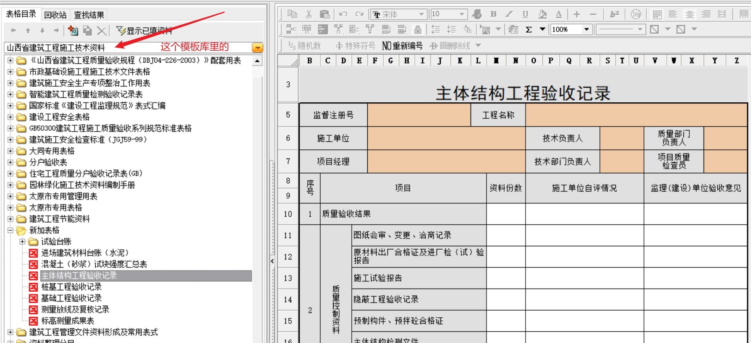Click the fill color bucket icon
The width and height of the screenshot is (751, 343).
(x=542, y=14)
